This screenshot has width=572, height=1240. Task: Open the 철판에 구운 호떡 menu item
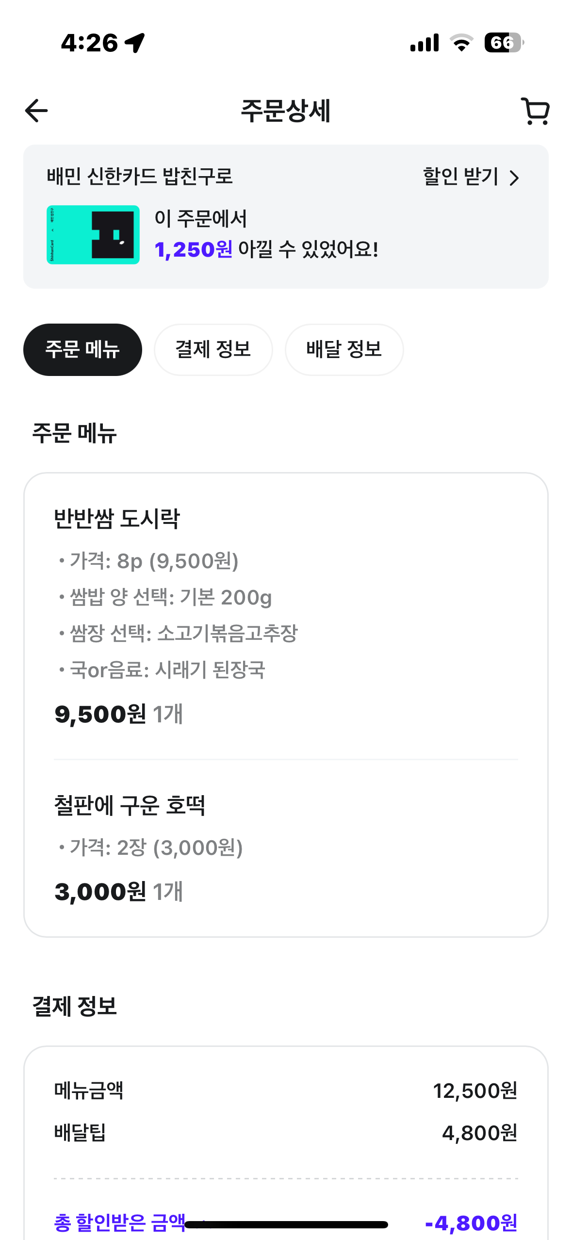coord(130,805)
